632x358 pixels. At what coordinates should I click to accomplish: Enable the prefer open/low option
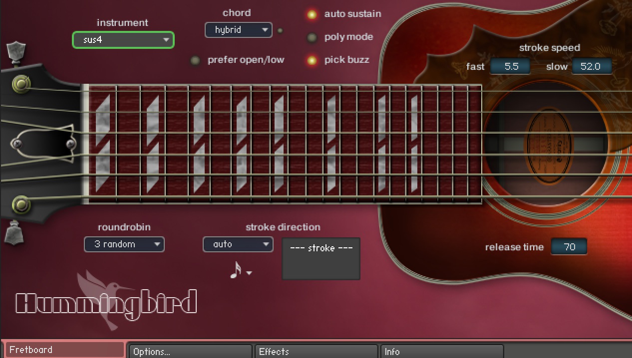coord(195,60)
